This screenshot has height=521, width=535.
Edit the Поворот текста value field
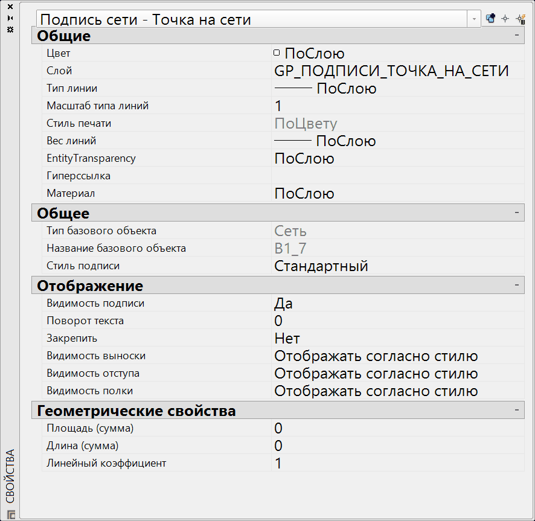point(362,321)
